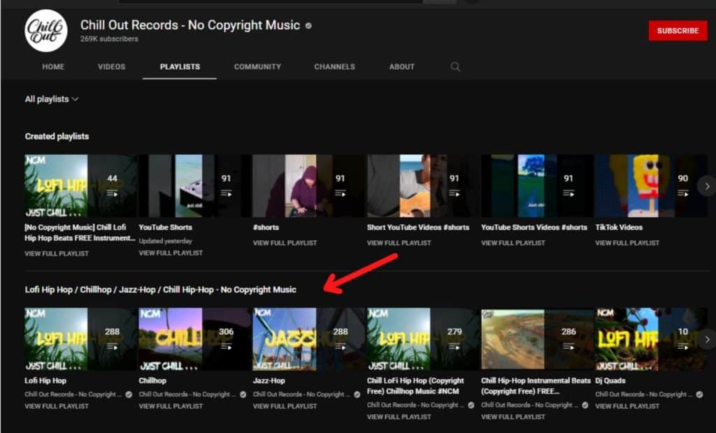This screenshot has height=433, width=716.
Task: Open the Jazz-Hop playlist thumbnail
Action: (308, 339)
